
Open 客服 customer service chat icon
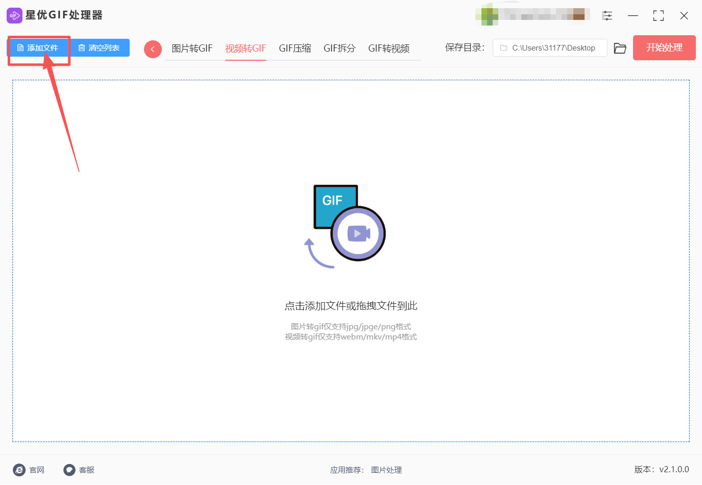pyautogui.click(x=69, y=470)
